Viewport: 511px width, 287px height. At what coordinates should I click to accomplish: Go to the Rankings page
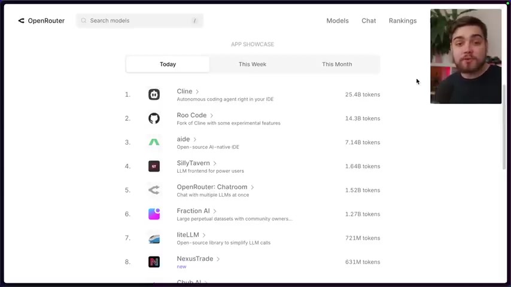coord(403,20)
